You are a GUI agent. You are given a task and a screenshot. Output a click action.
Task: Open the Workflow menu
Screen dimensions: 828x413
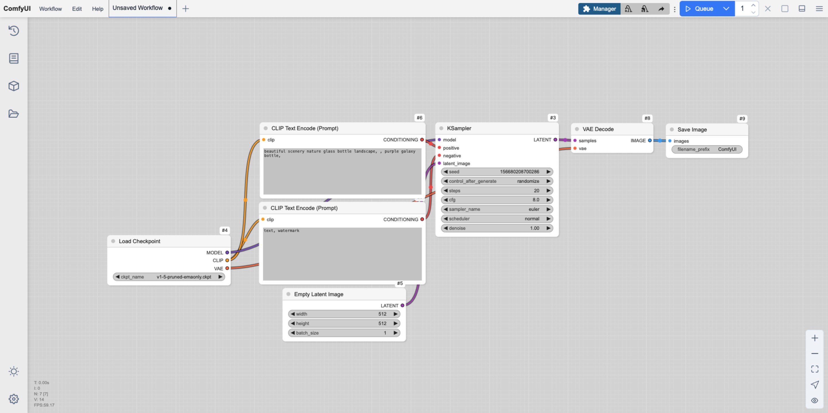click(x=51, y=8)
